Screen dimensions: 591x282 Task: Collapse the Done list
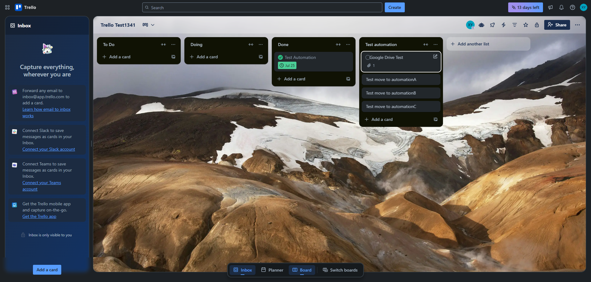tap(338, 44)
